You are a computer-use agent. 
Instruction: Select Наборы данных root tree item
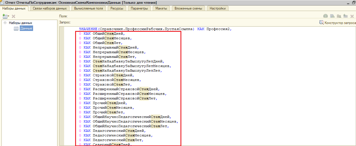[20, 23]
